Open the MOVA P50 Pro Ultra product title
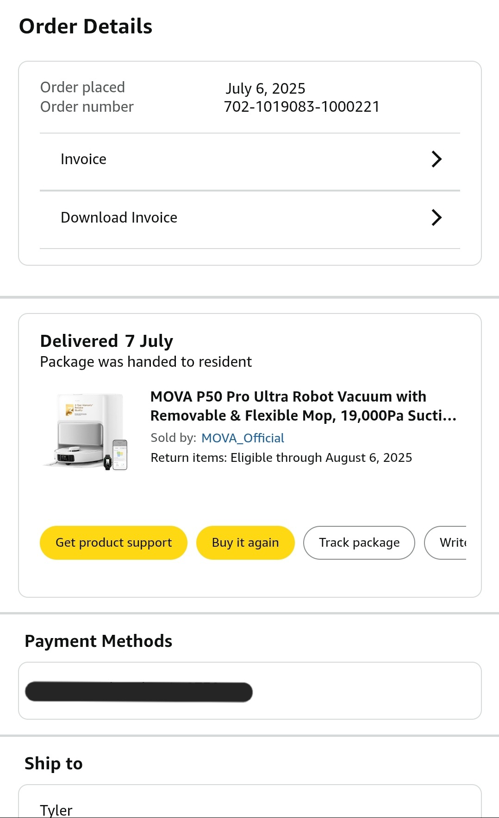Screen dimensions: 499x818 pyautogui.click(x=303, y=406)
